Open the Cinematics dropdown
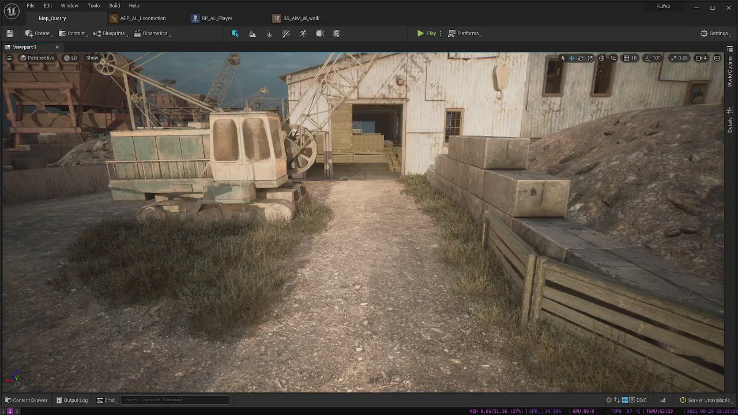This screenshot has width=738, height=415. [x=150, y=33]
